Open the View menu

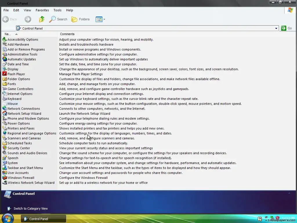coord(27,10)
